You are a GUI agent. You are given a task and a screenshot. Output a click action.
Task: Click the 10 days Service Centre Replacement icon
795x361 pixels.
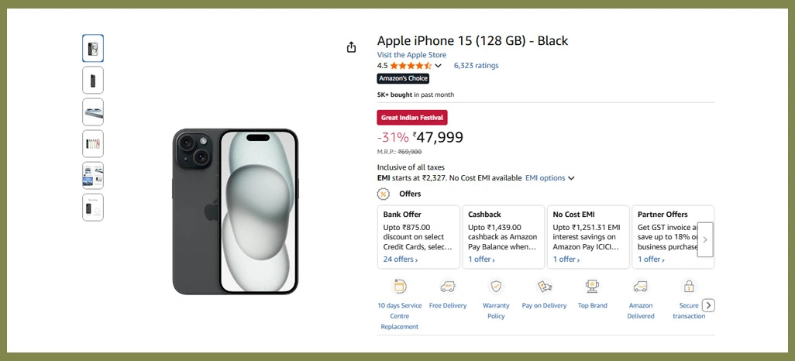pyautogui.click(x=400, y=287)
